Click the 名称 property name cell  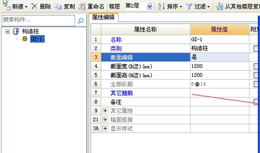click(145, 40)
